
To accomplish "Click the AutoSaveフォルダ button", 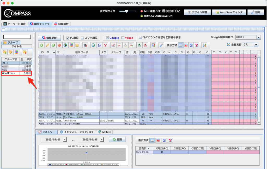I will [229, 12].
